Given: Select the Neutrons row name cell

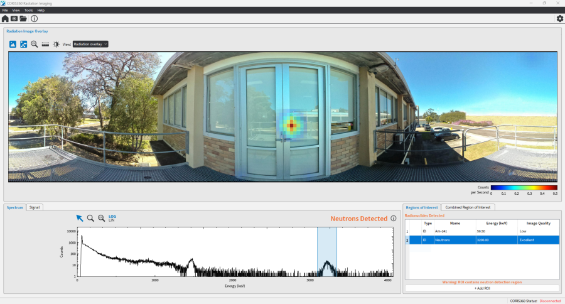Looking at the screenshot, I should coord(455,240).
